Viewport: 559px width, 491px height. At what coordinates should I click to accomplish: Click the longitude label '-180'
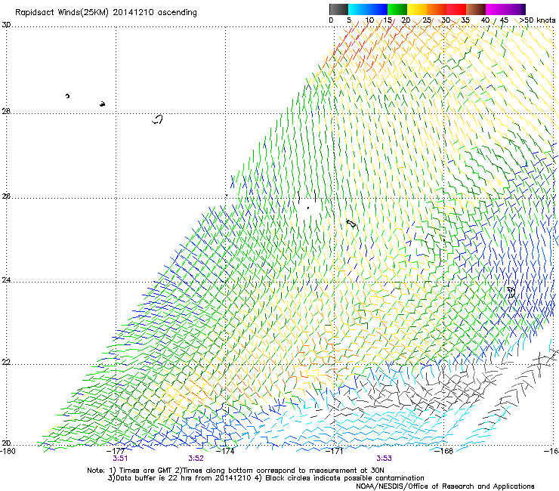click(x=8, y=451)
